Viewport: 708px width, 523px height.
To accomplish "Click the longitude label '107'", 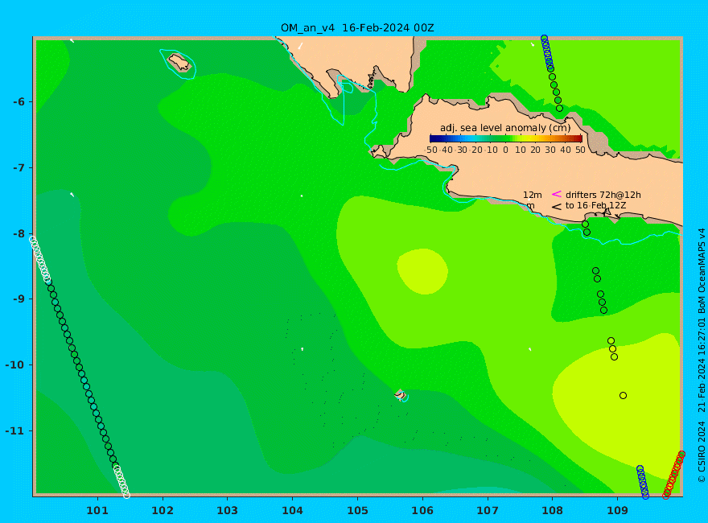I will click(x=488, y=511).
